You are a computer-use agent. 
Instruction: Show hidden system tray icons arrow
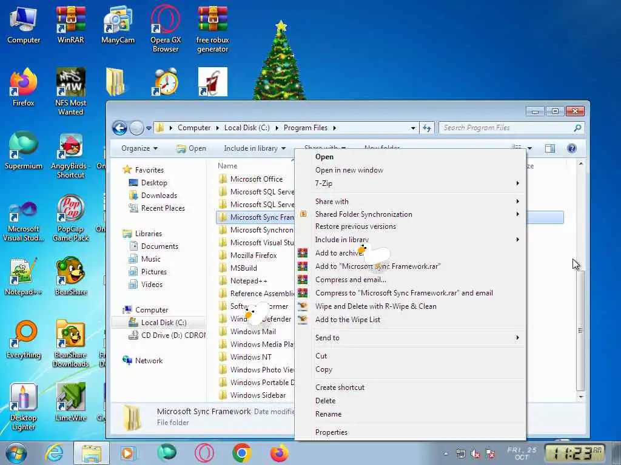click(x=446, y=453)
